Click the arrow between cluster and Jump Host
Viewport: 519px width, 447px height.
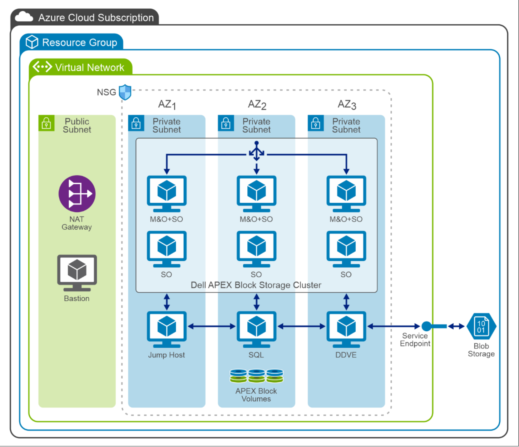[x=167, y=302]
